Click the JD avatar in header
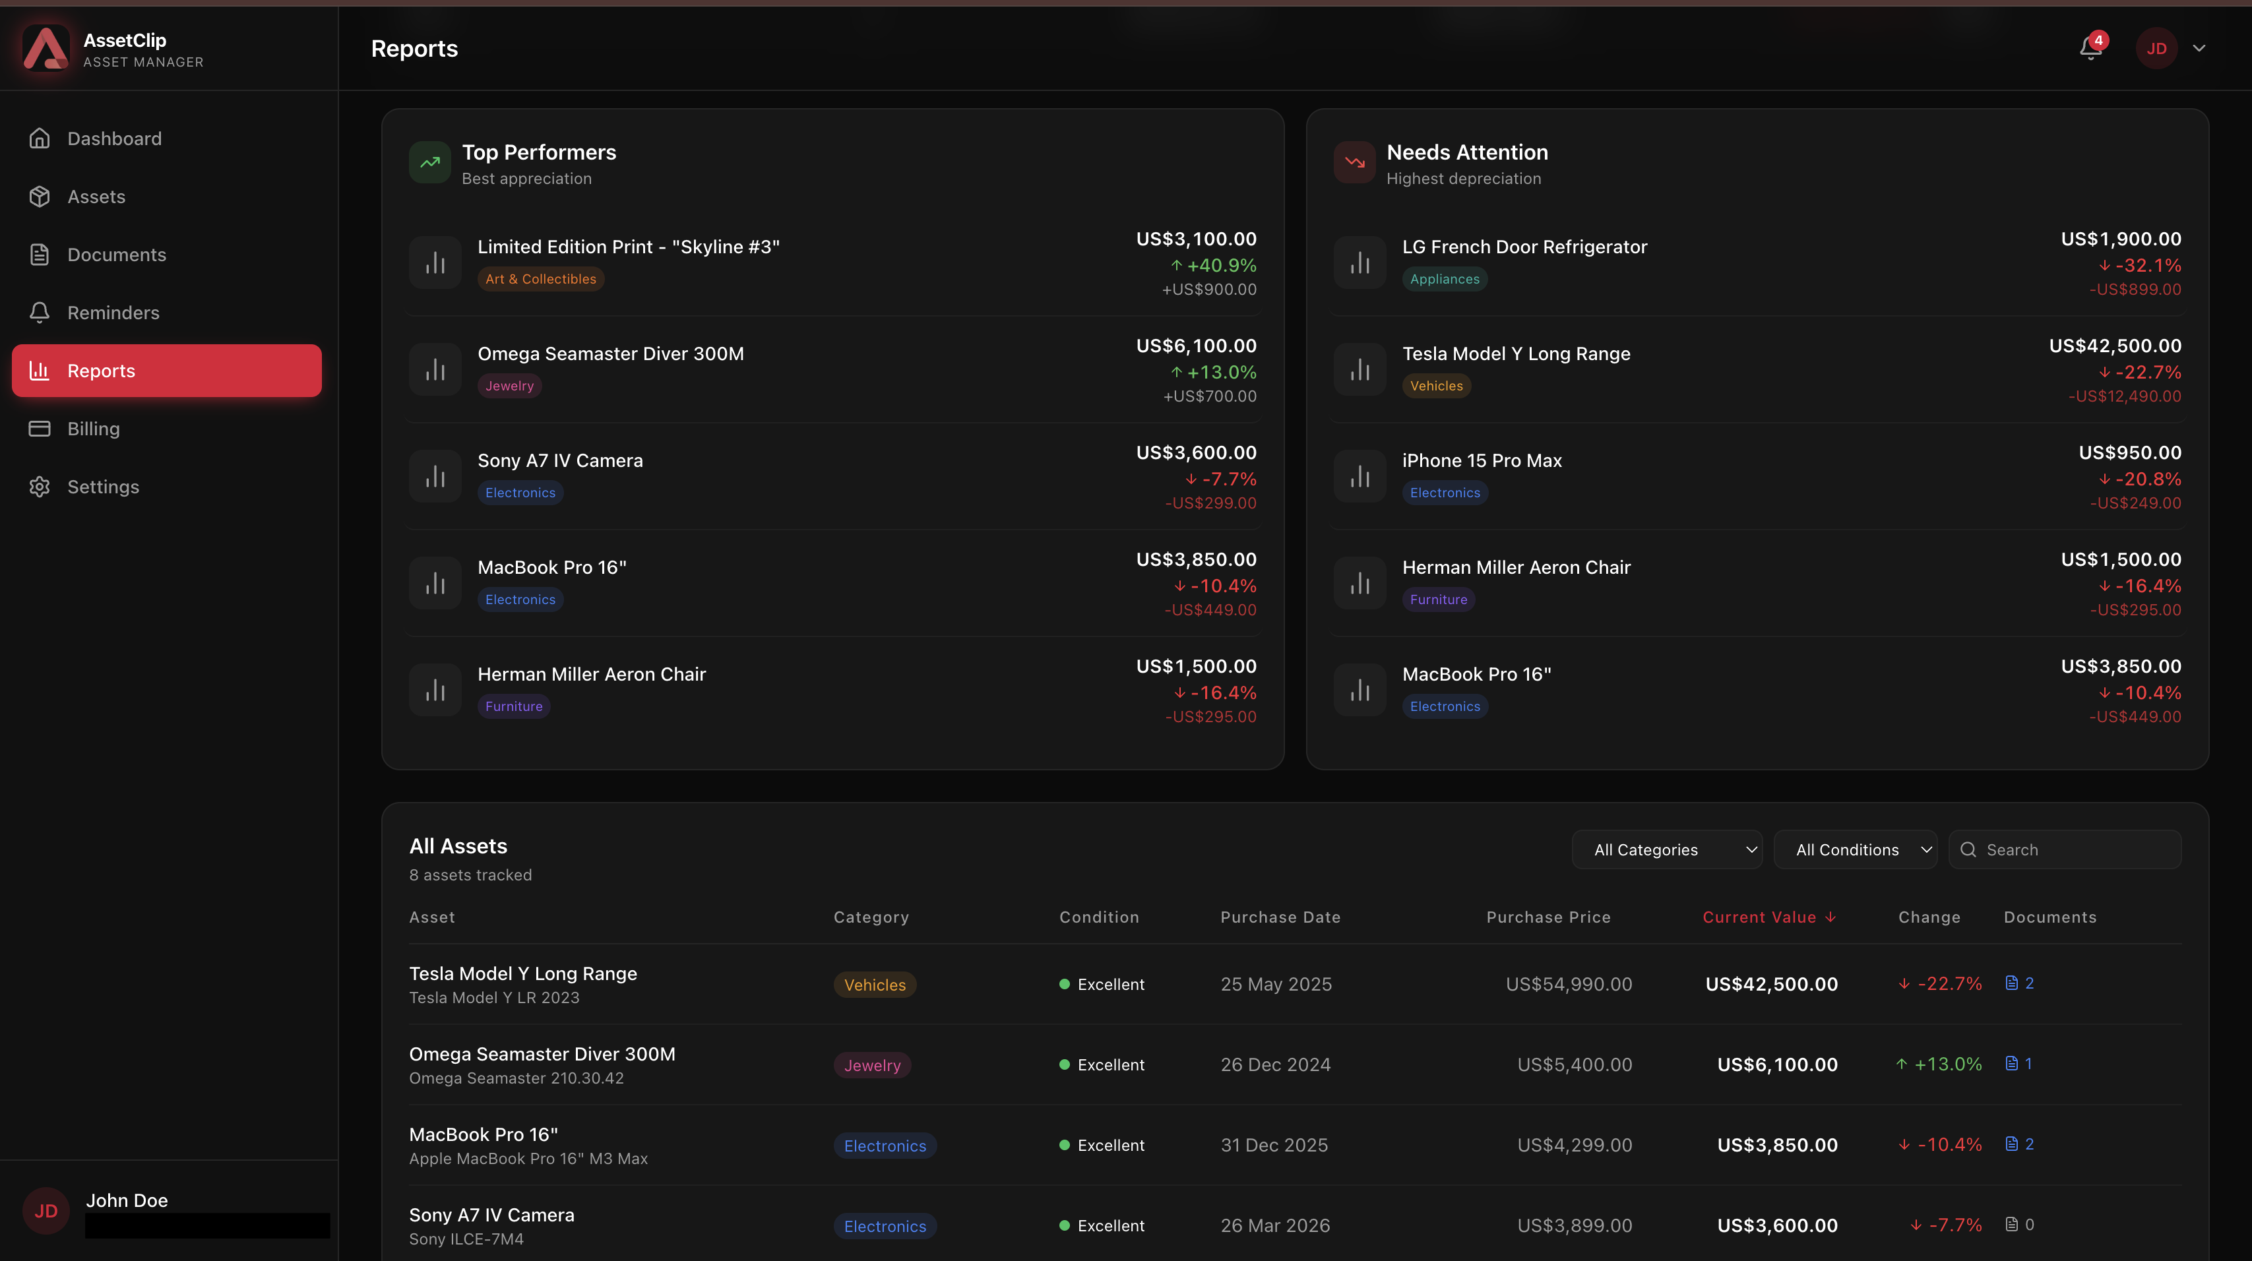The height and width of the screenshot is (1261, 2252). pos(2156,48)
